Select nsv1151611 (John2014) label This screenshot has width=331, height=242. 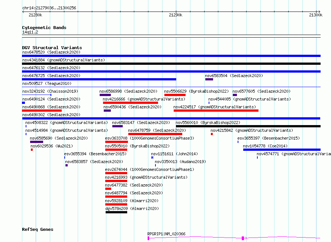tap(174, 154)
